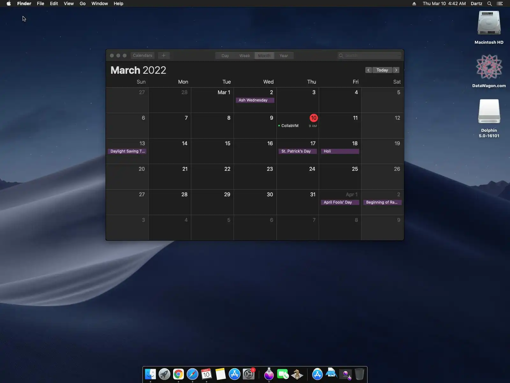Click the CollabVM 9 AM time label
Screen dimensions: 510x383
[313, 126]
